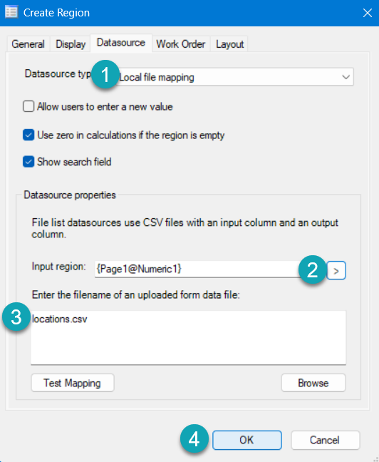Close the Create Region dialog

(x=367, y=13)
